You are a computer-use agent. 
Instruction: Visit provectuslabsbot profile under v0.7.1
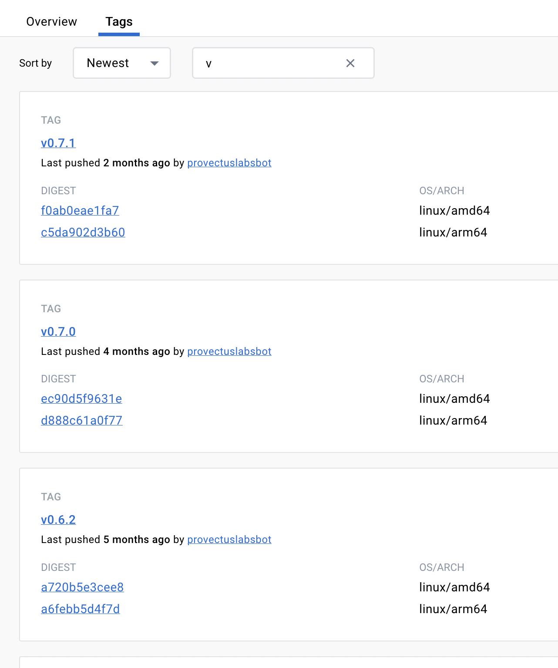[x=229, y=163]
